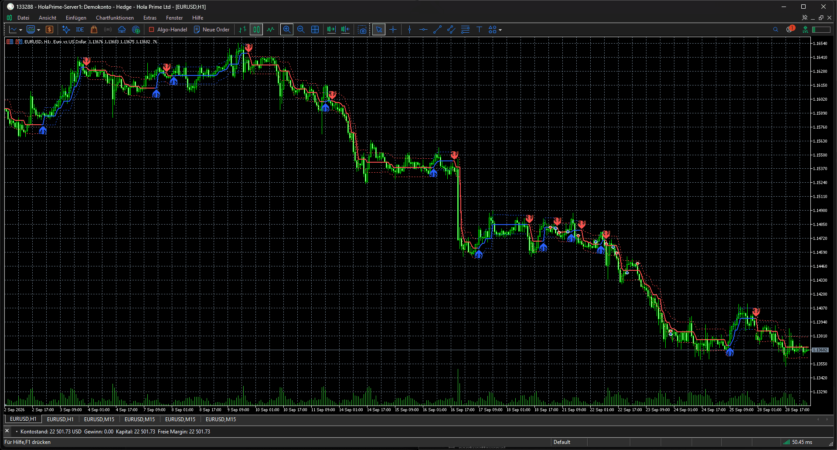Toggle chart shift from right edge
Screen dimensions: 837x450
click(345, 30)
